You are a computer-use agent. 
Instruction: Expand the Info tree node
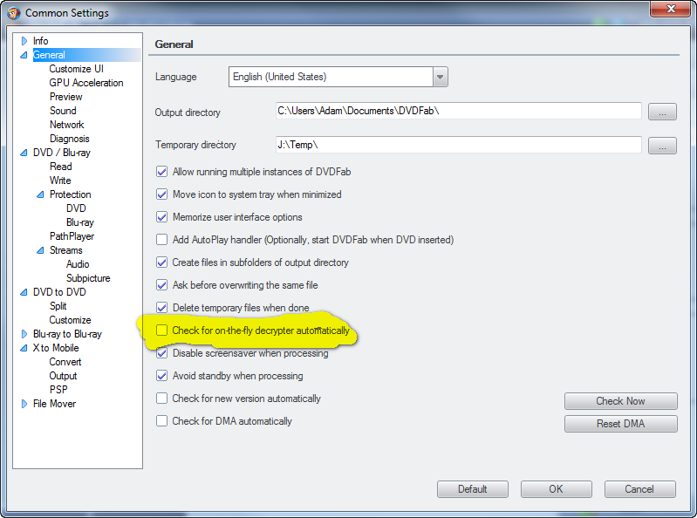(24, 41)
